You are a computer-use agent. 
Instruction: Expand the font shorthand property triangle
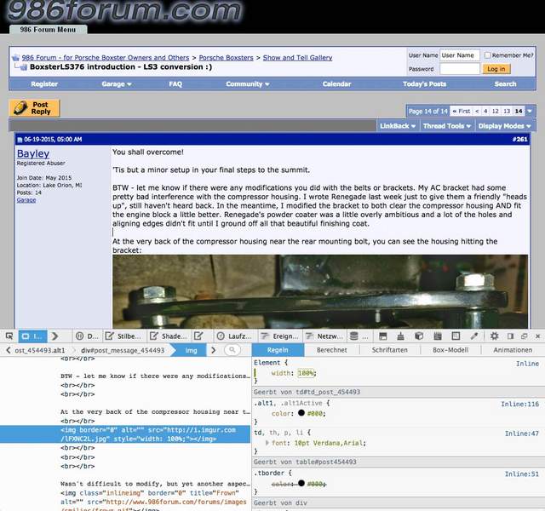(x=267, y=443)
